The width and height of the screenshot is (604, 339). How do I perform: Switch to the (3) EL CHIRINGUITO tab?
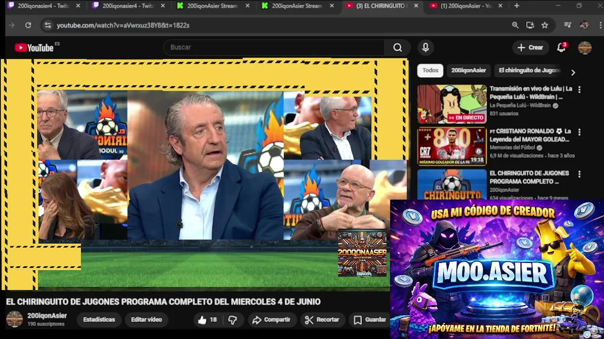click(381, 6)
